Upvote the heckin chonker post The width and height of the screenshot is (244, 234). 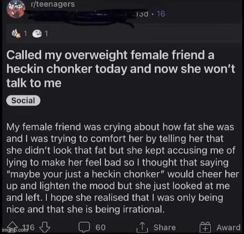tap(13, 226)
